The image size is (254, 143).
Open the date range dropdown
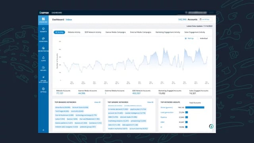point(205,19)
